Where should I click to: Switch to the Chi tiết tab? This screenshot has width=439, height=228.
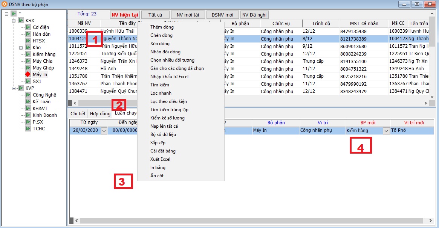point(78,113)
